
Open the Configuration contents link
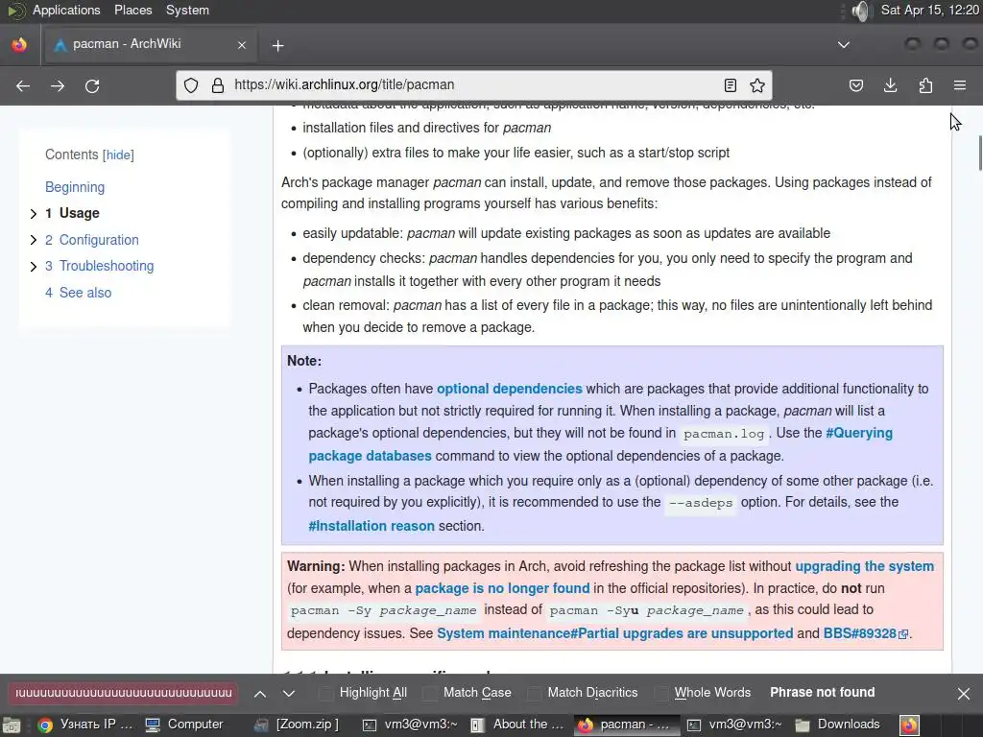92,240
